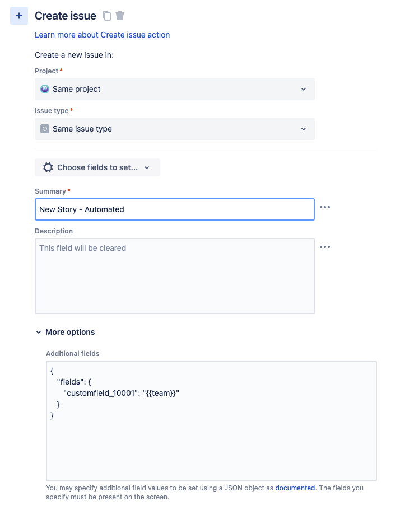Click the Issue type dropdown chevron arrow
This screenshot has width=414, height=510.
[303, 128]
